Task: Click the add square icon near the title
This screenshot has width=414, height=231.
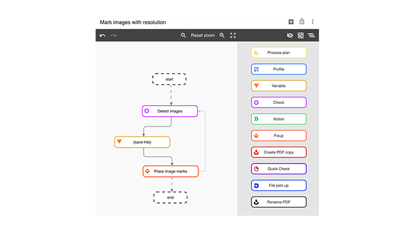Action: [x=291, y=22]
